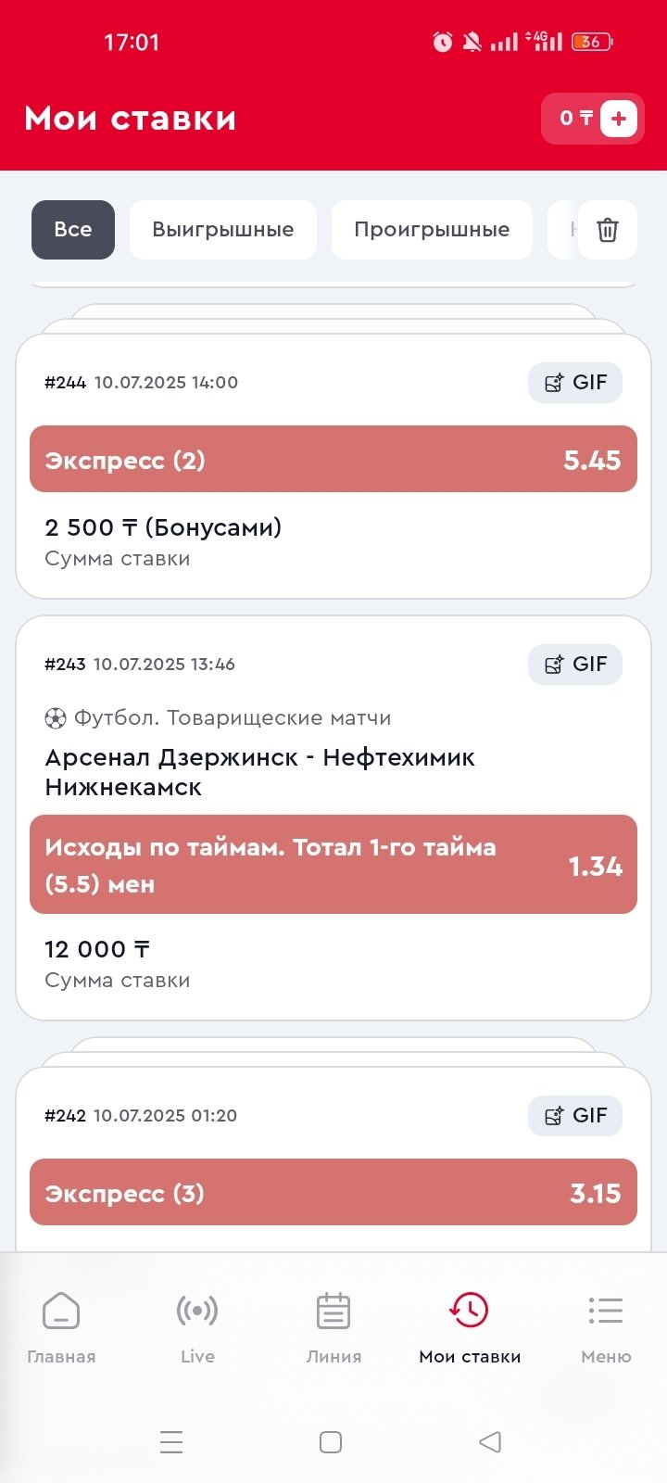Open GIF for bet #244
Viewport: 667px width, 1483px height.
(x=575, y=383)
